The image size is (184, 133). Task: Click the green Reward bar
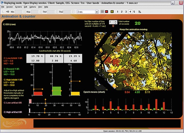click(57, 91)
